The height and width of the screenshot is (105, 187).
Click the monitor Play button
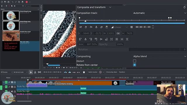tap(59, 68)
